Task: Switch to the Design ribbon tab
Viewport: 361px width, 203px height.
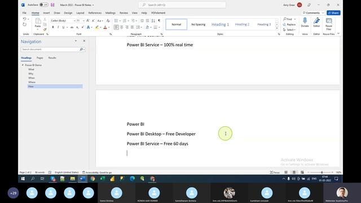Action: coord(68,13)
